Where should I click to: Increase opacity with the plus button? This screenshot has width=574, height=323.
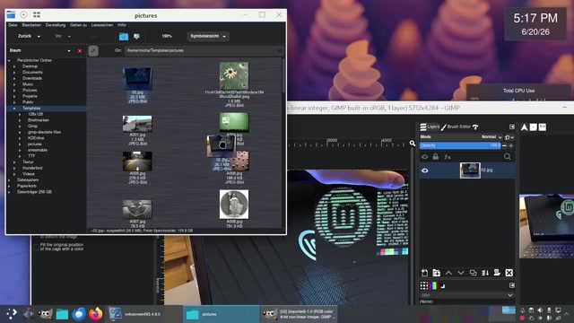[x=511, y=145]
